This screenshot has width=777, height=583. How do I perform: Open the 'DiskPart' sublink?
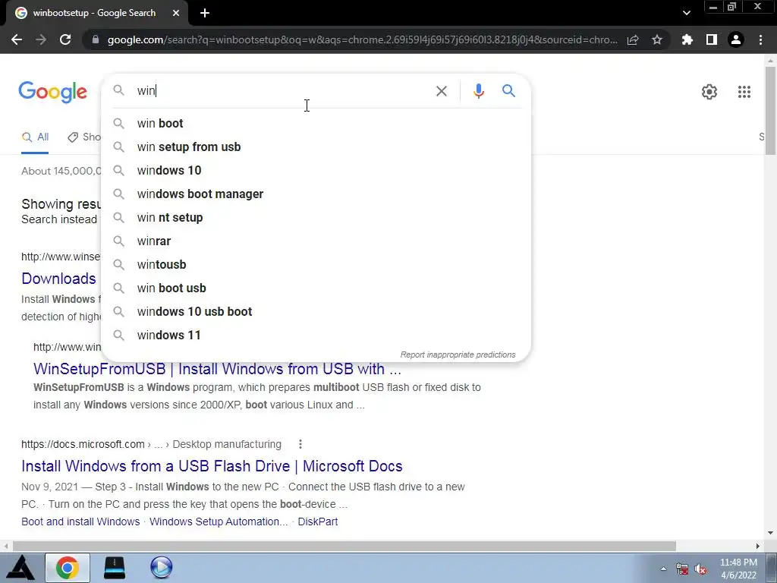318,522
